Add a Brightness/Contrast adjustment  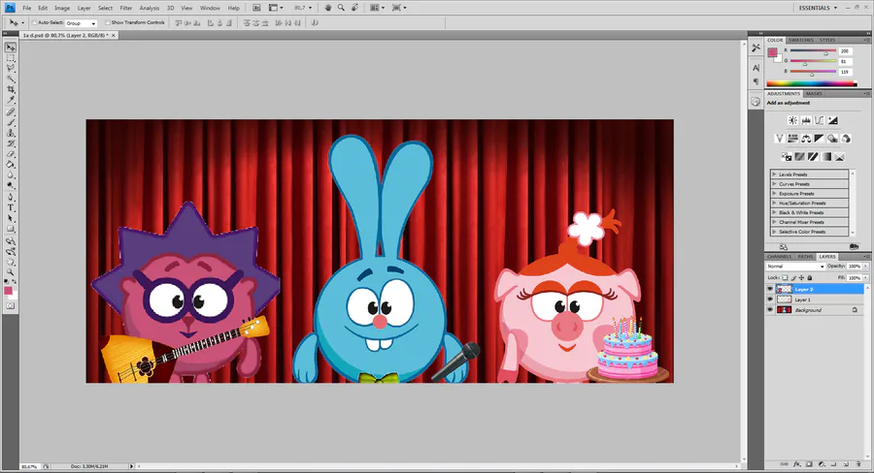point(792,120)
